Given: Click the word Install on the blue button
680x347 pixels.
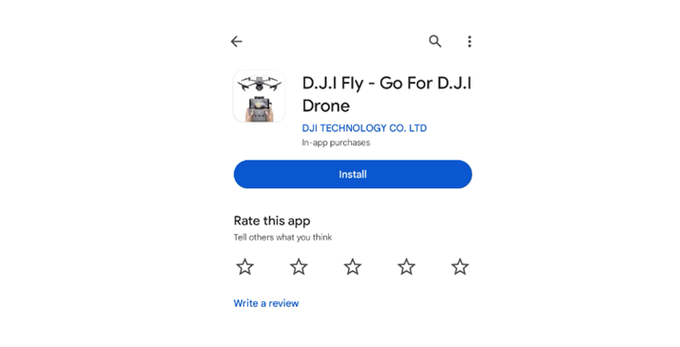Looking at the screenshot, I should click(353, 174).
